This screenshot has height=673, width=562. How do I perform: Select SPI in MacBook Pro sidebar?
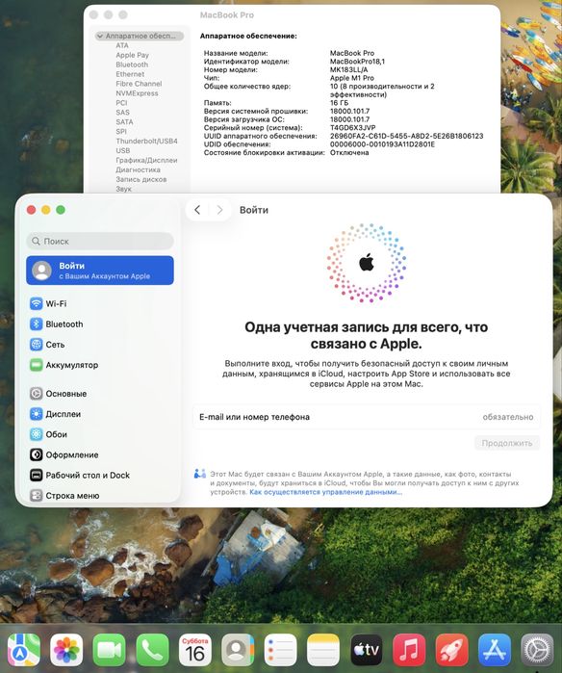coord(121,131)
